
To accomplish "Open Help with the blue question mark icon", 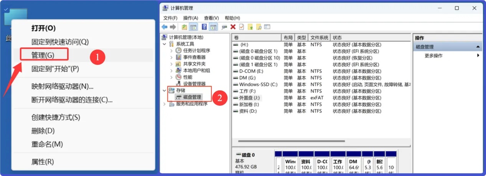I will click(204, 27).
